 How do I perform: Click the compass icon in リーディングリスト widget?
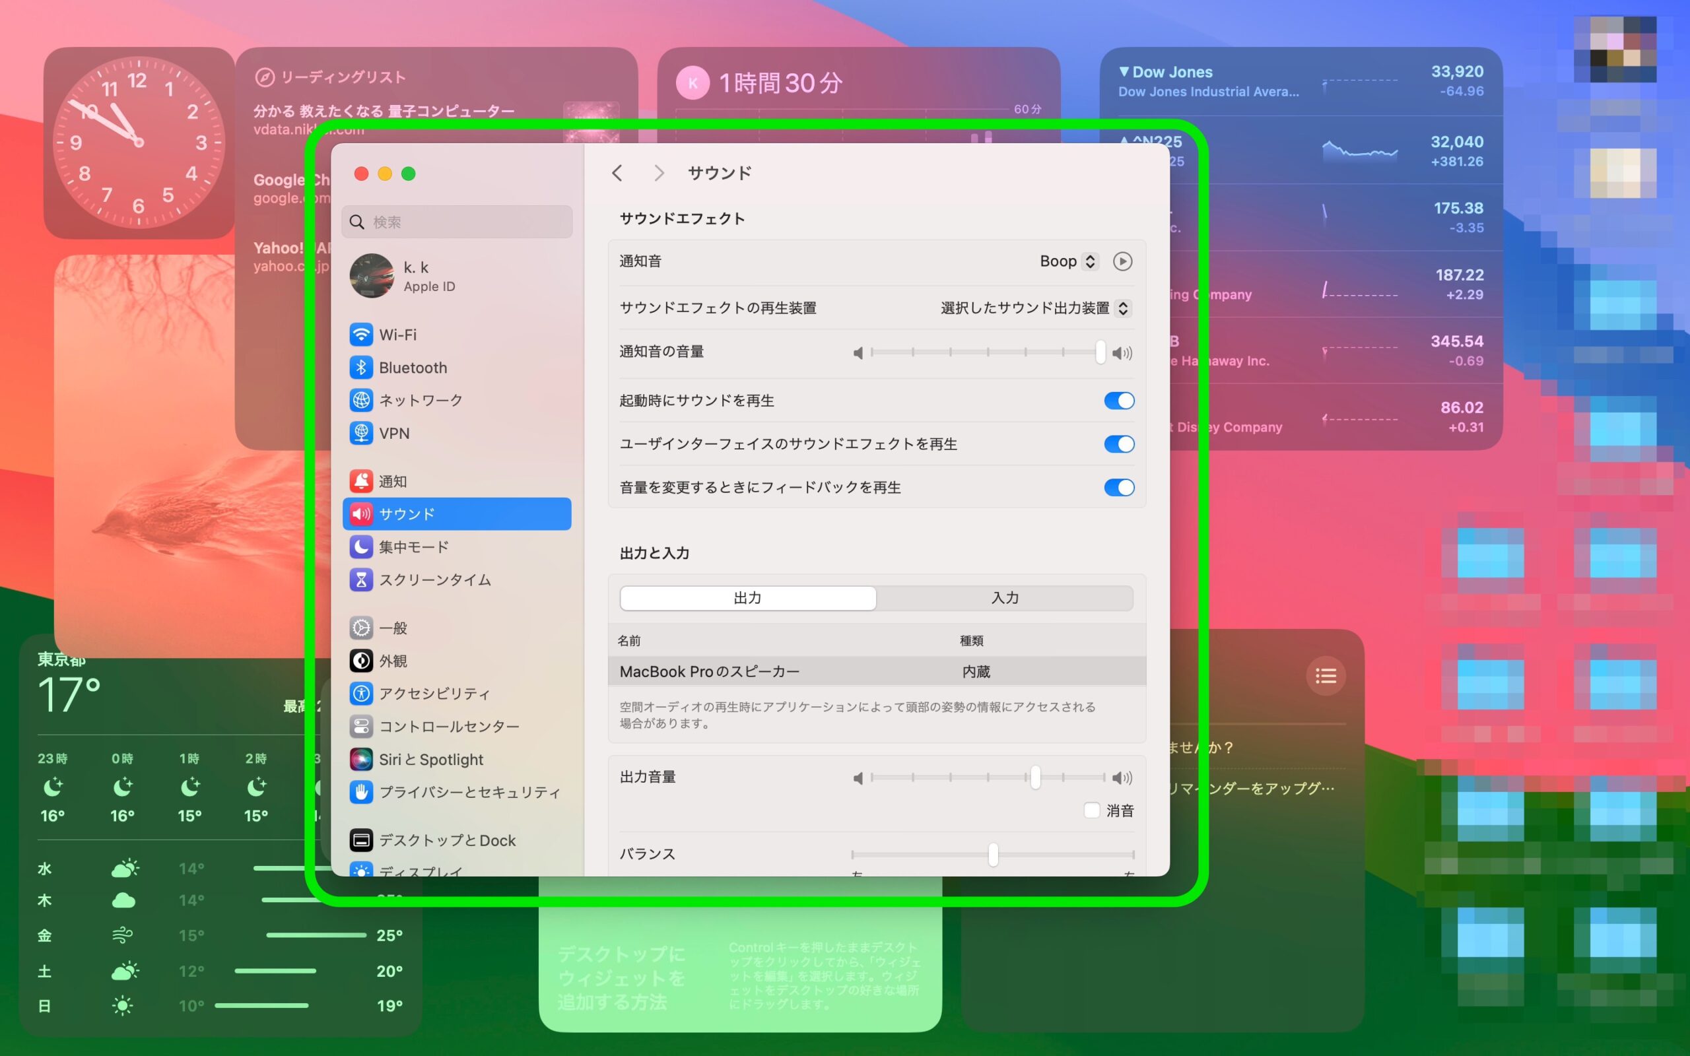[x=264, y=77]
